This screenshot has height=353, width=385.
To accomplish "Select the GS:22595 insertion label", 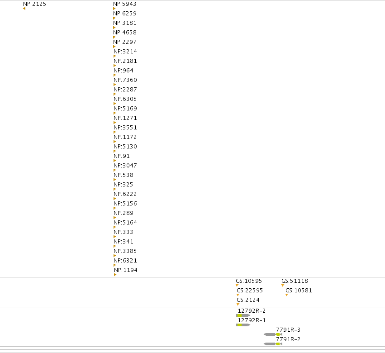I will coord(250,291).
